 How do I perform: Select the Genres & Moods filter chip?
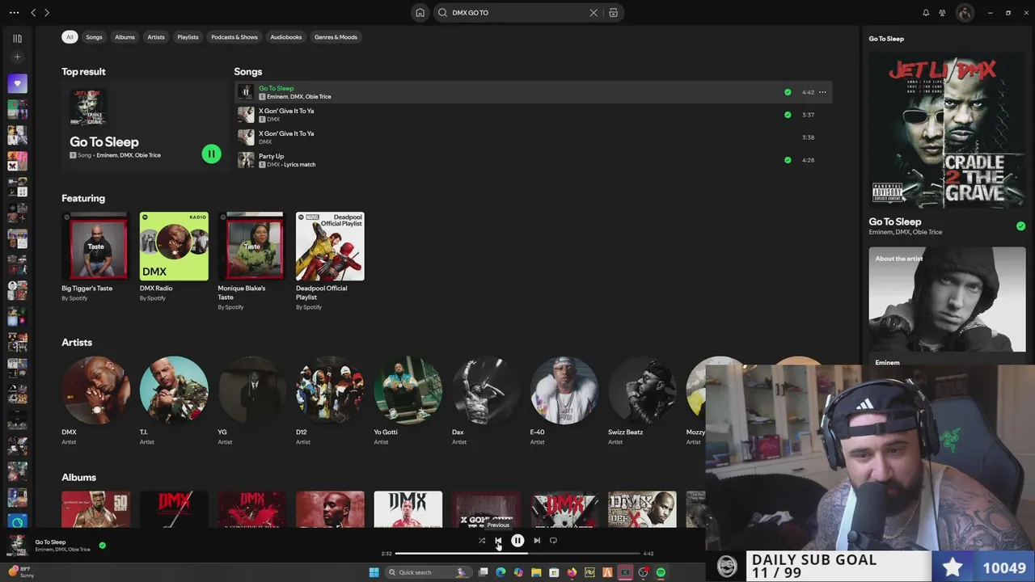(336, 37)
